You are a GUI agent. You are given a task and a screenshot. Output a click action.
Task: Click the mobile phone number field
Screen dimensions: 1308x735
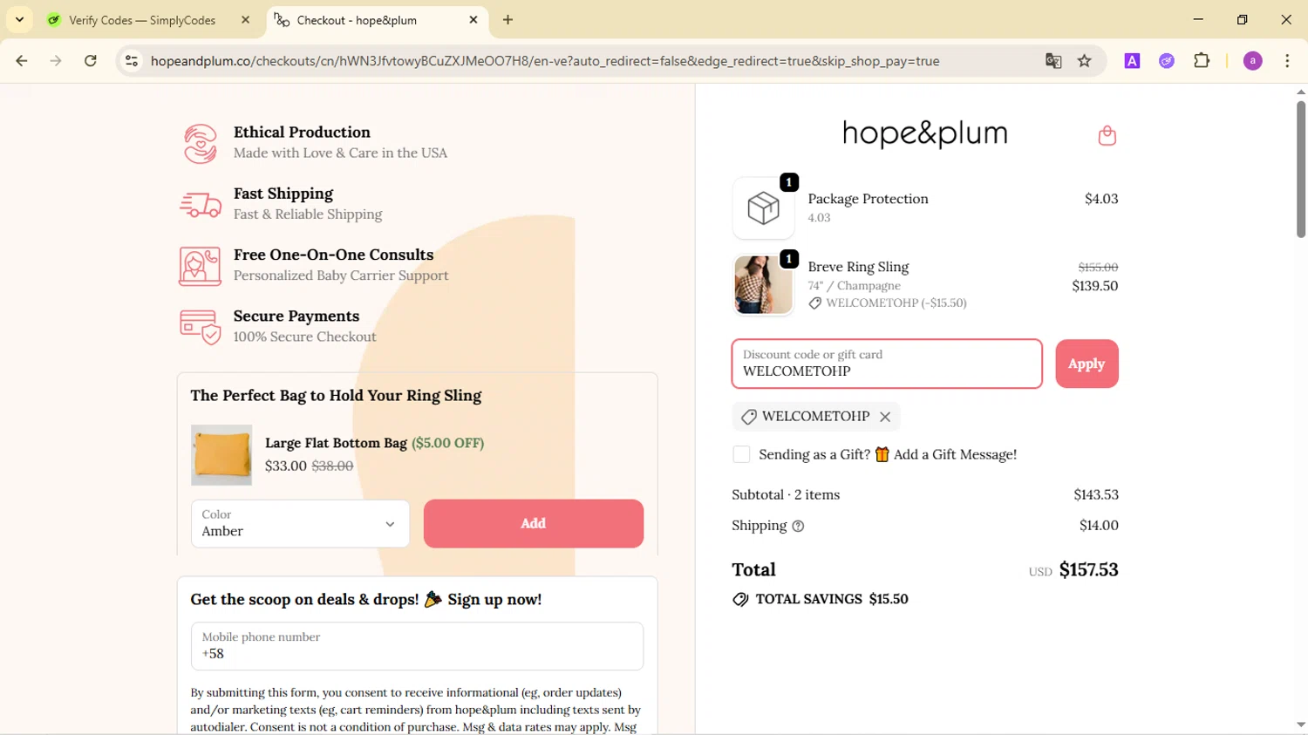417,646
